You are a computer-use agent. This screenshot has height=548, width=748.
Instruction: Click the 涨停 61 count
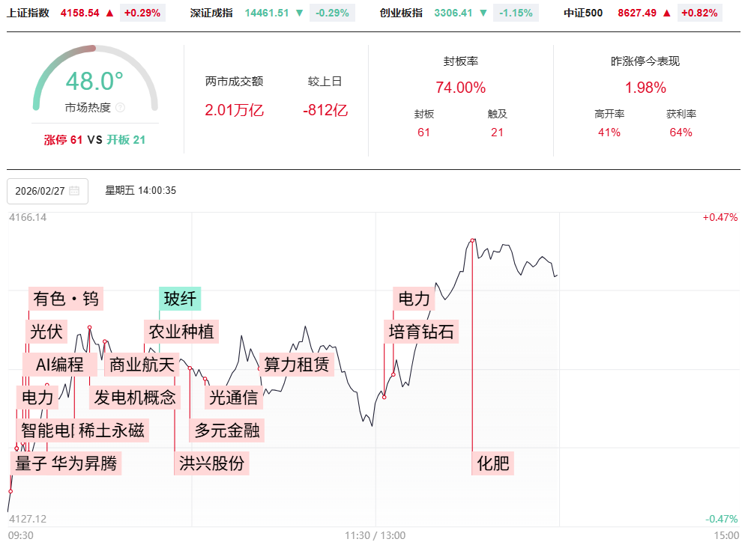click(x=64, y=139)
